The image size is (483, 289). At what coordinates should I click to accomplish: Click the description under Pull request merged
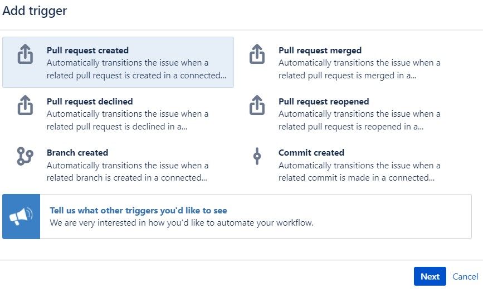359,69
